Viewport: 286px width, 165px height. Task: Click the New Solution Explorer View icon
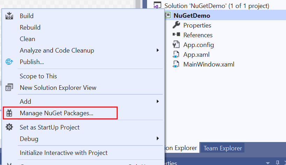coord(9,87)
